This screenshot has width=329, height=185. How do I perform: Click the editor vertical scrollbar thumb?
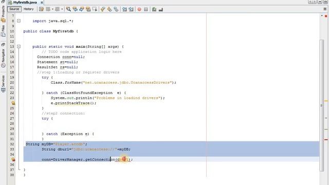322,105
